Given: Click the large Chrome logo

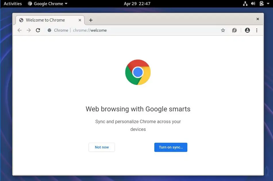Looking at the screenshot, I should click(138, 72).
